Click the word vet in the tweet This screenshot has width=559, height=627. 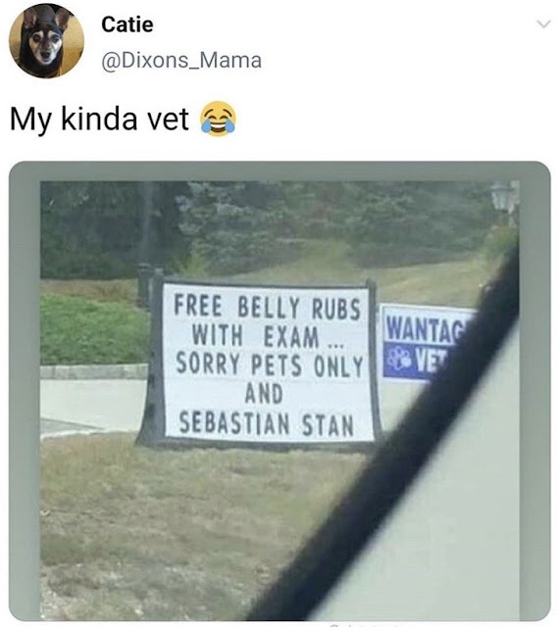click(x=169, y=120)
